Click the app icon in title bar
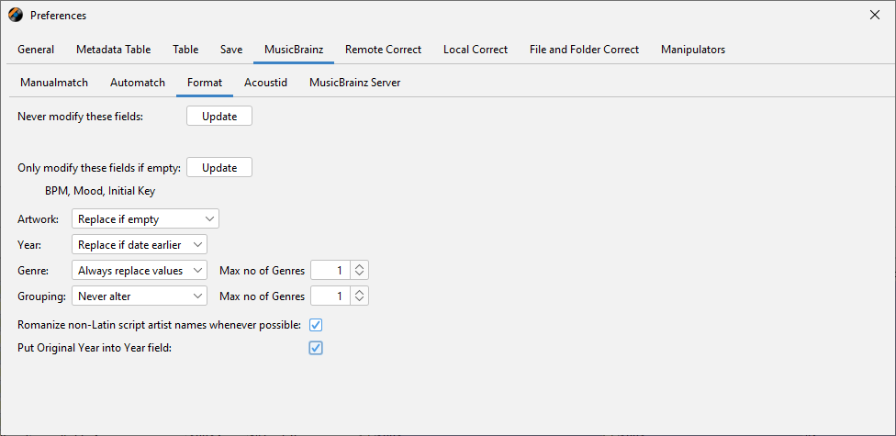Screen dimensions: 896x436 tap(16, 16)
